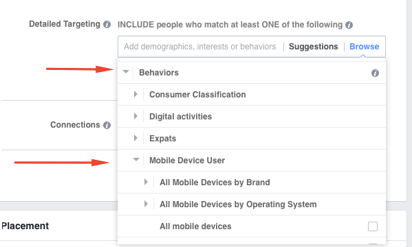Expand Consumer Classification arrow
Screen dimensions: 412x247
point(135,94)
